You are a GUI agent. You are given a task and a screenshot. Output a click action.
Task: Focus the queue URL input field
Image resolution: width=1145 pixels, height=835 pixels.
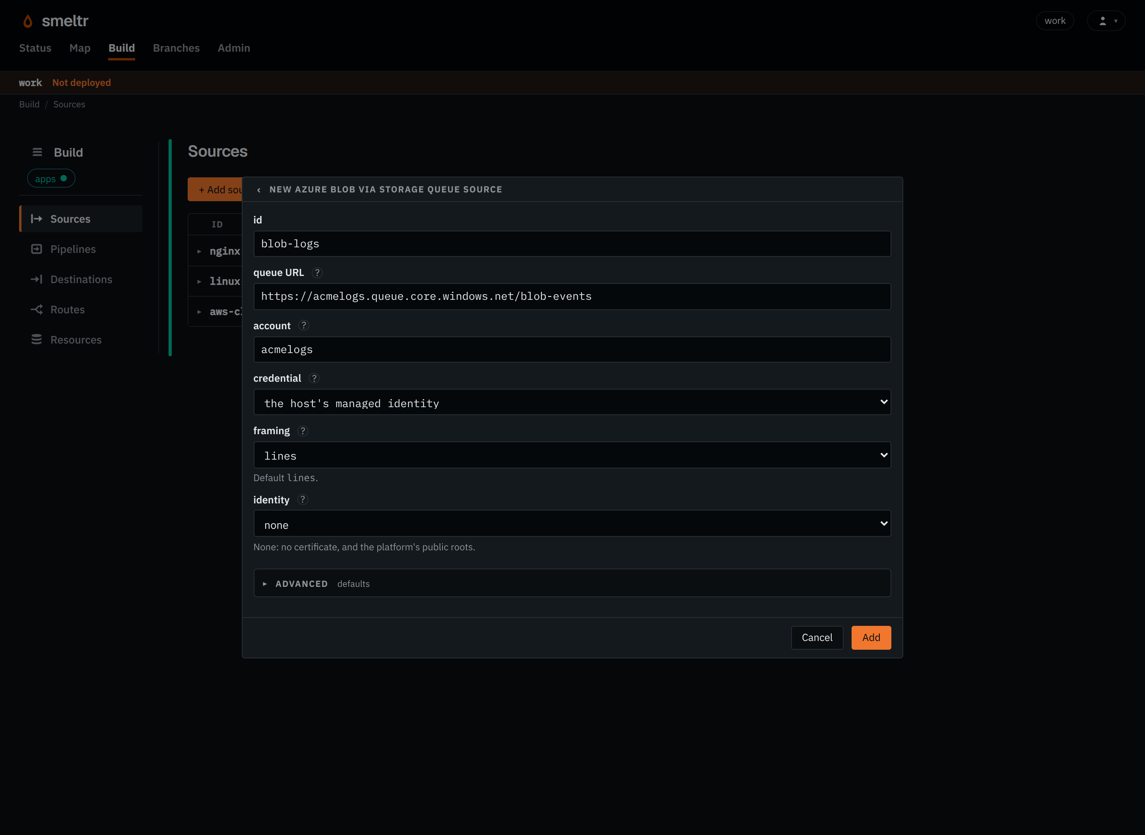572,296
